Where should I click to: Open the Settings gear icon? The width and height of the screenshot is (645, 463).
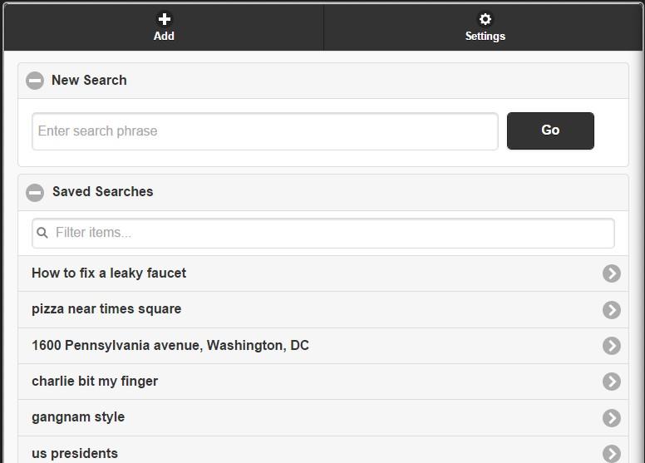tap(485, 19)
